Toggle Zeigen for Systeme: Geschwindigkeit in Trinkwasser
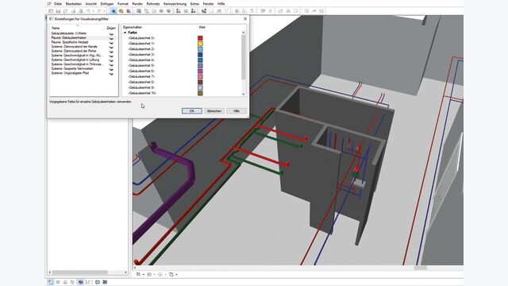Screen dimensions: 508x286 pyautogui.click(x=111, y=64)
